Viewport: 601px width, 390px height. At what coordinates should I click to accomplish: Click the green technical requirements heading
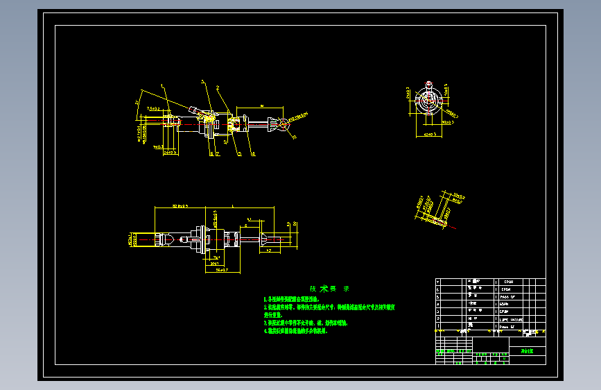(x=330, y=289)
